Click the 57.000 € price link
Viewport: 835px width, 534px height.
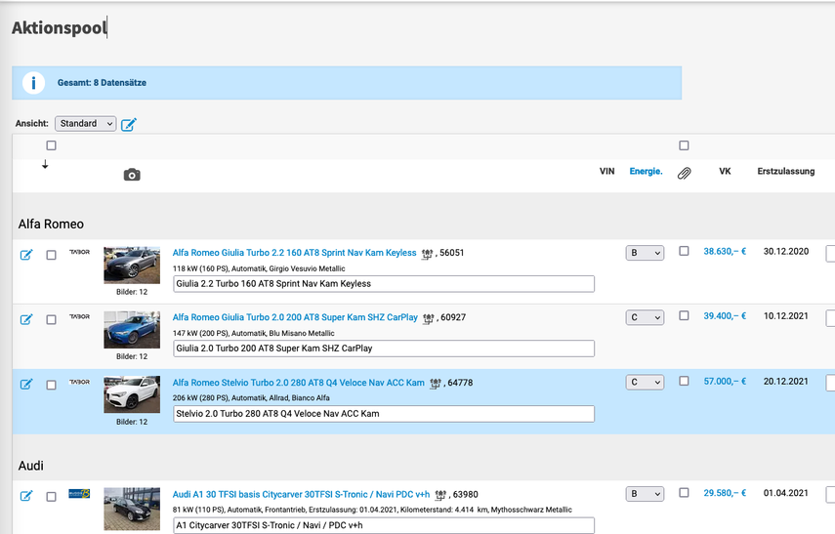pos(724,382)
